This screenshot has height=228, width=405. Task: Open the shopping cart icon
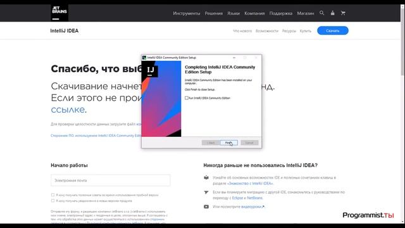(343, 13)
